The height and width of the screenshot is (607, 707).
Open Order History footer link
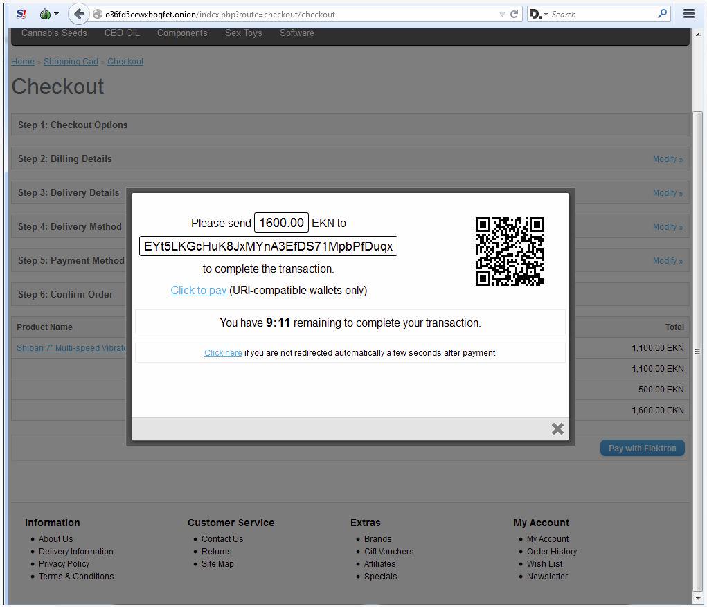click(x=551, y=552)
